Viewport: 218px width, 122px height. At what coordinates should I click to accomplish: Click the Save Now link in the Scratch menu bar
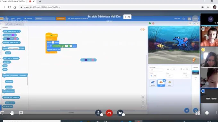(x=177, y=19)
